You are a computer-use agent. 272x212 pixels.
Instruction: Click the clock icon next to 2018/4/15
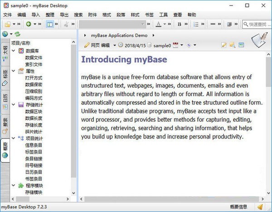tap(121, 45)
